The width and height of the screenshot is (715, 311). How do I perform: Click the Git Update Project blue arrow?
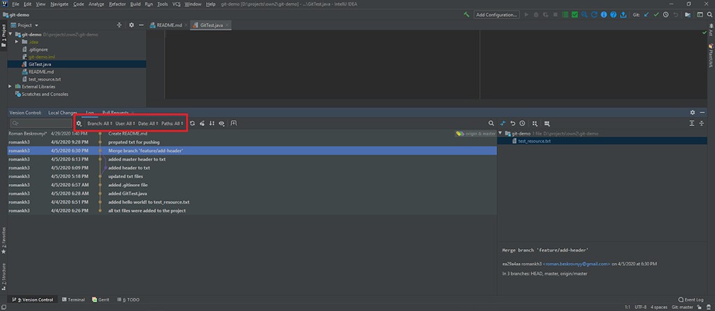click(646, 15)
